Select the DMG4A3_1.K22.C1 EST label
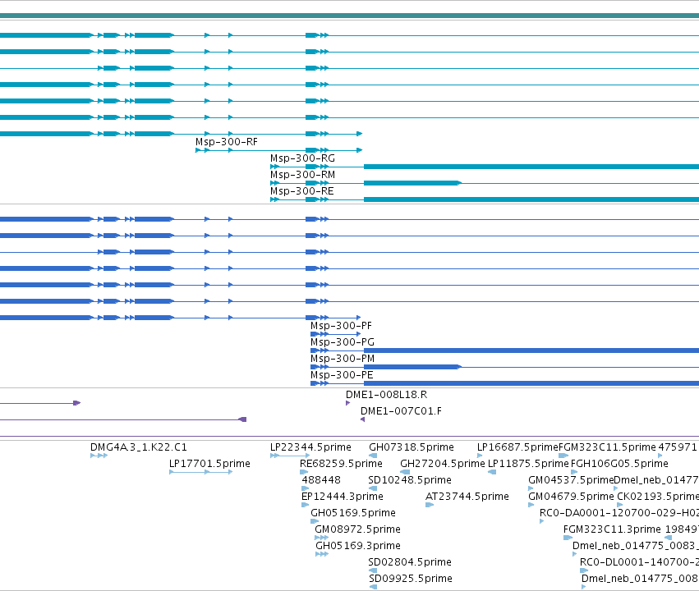Image resolution: width=699 pixels, height=591 pixels. (x=139, y=447)
